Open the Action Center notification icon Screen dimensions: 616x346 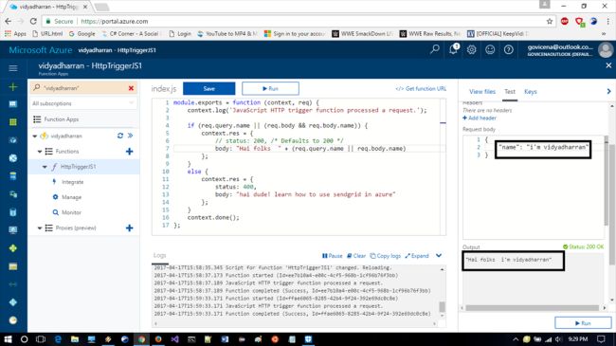(601, 339)
